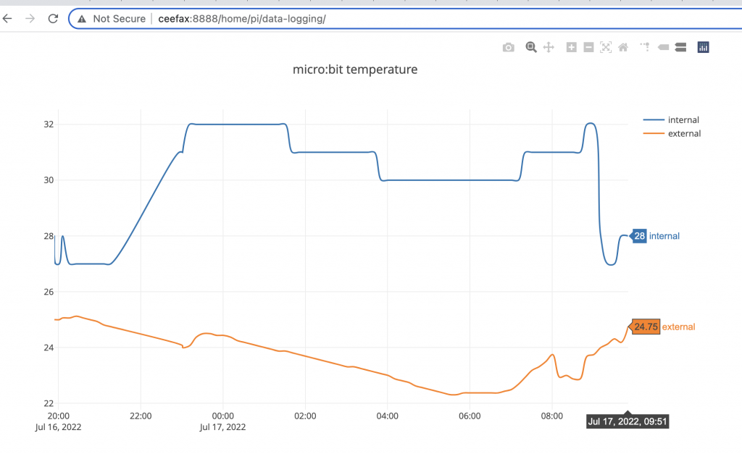The height and width of the screenshot is (454, 742).
Task: Reload the data-logging page
Action: pos(52,18)
